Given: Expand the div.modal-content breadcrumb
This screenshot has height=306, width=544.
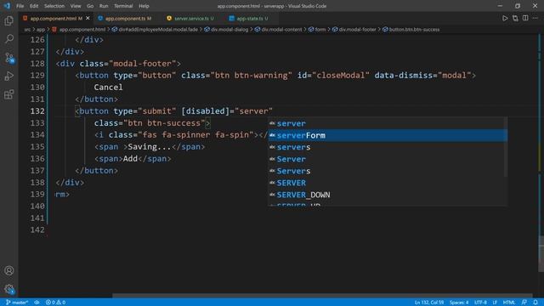Looking at the screenshot, I should pos(278,30).
